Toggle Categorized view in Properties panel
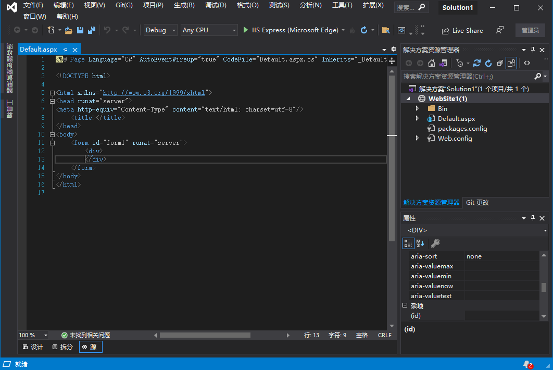The image size is (553, 370). click(x=408, y=243)
